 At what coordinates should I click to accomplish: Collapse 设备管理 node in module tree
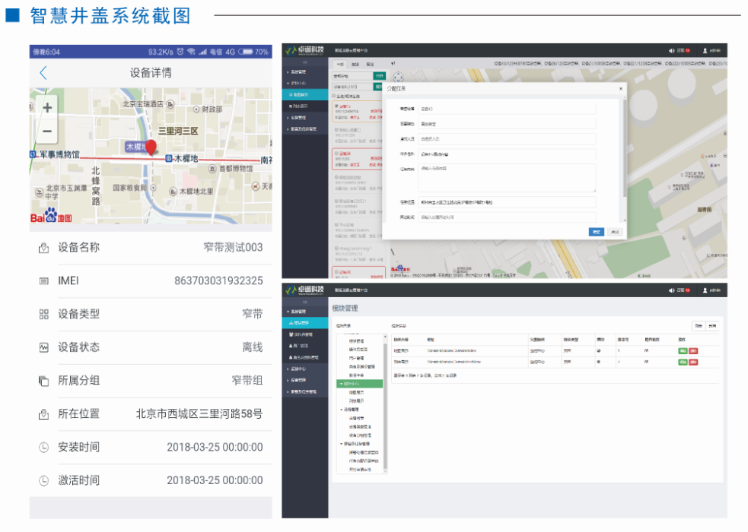(x=341, y=410)
